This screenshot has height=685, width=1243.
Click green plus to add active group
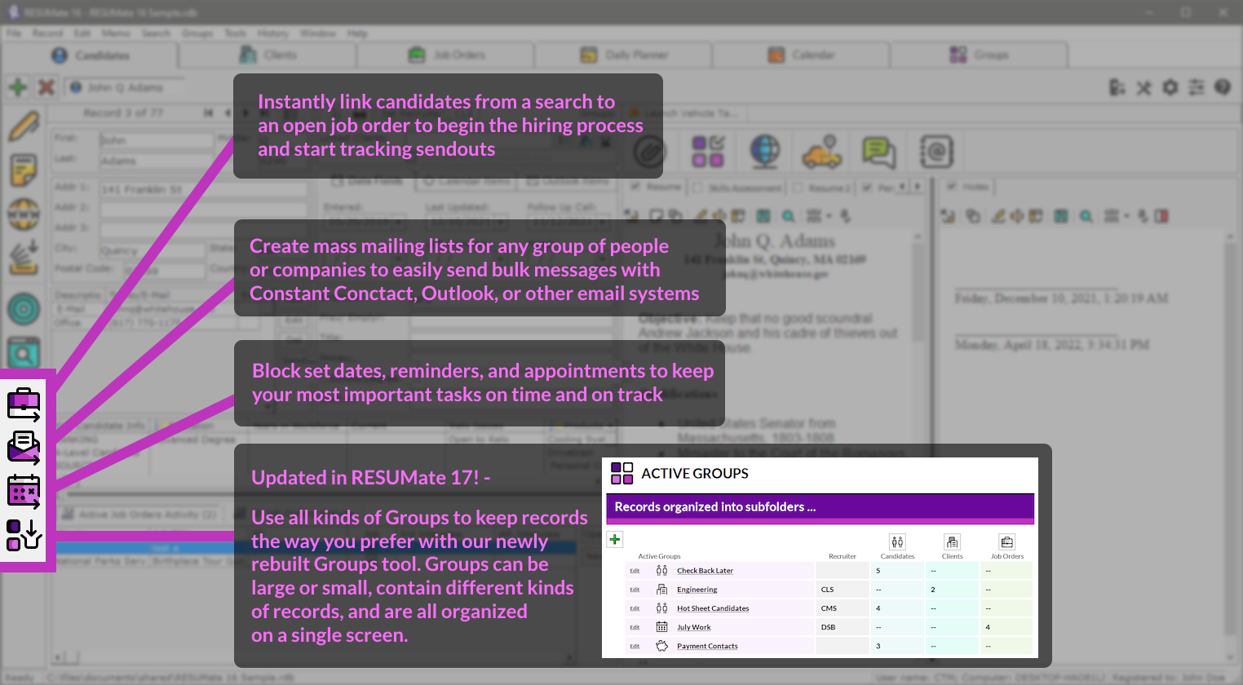(615, 539)
